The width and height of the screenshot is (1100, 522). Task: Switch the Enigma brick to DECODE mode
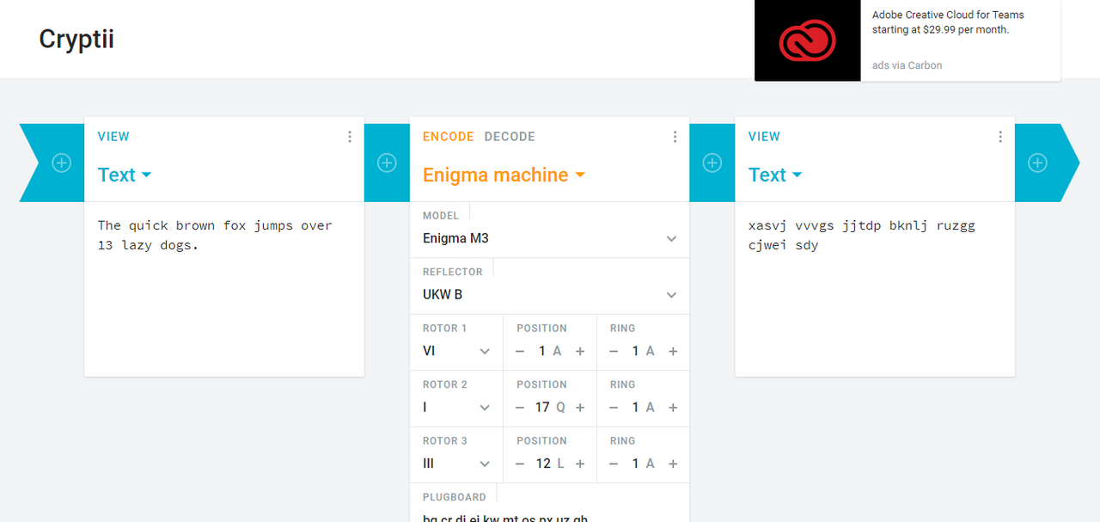510,137
